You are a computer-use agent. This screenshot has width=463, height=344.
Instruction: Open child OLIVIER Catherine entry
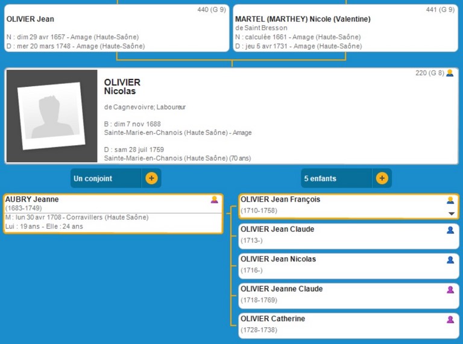coord(272,319)
